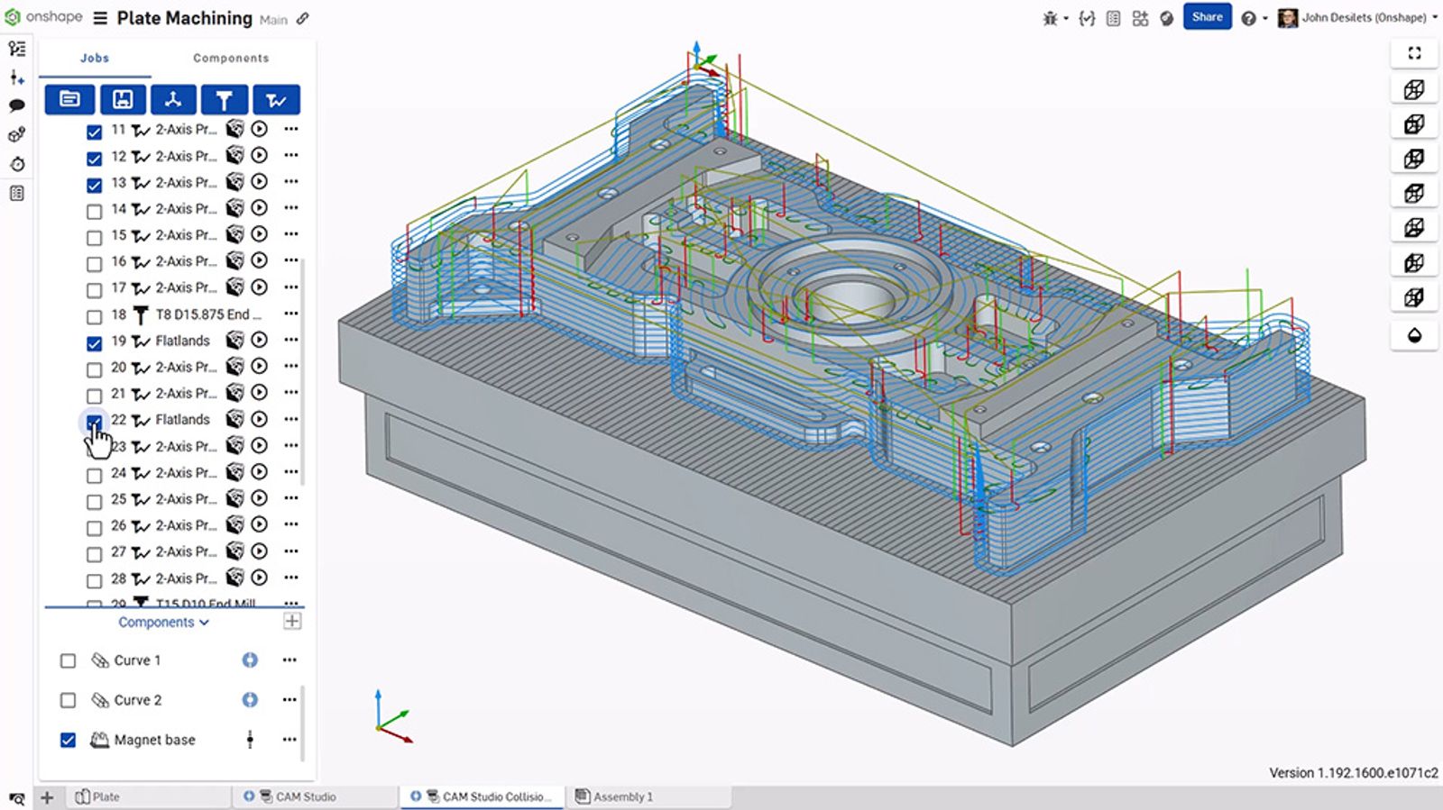Image resolution: width=1443 pixels, height=810 pixels.
Task: Click the add toolpath button in Jobs toolbar
Action: click(x=276, y=99)
